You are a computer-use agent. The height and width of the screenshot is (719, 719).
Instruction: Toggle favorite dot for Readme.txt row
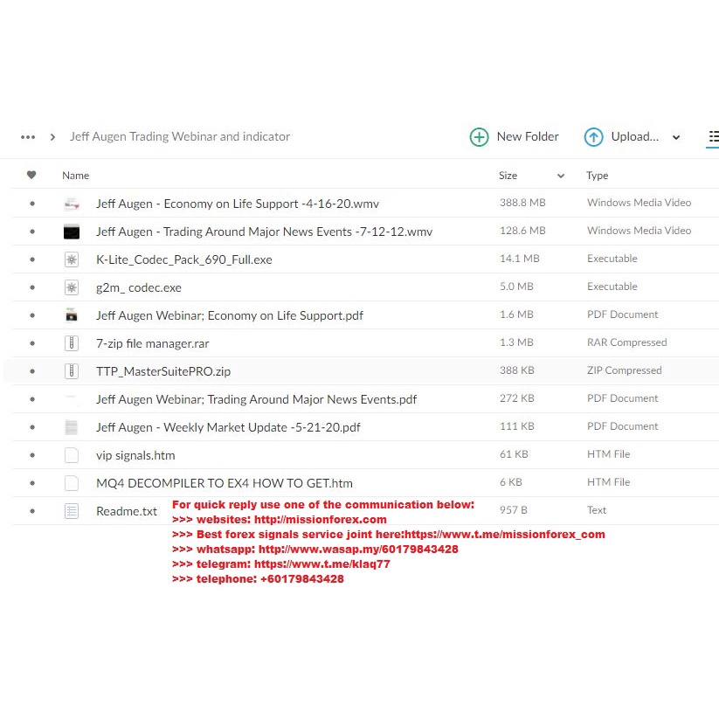[32, 511]
